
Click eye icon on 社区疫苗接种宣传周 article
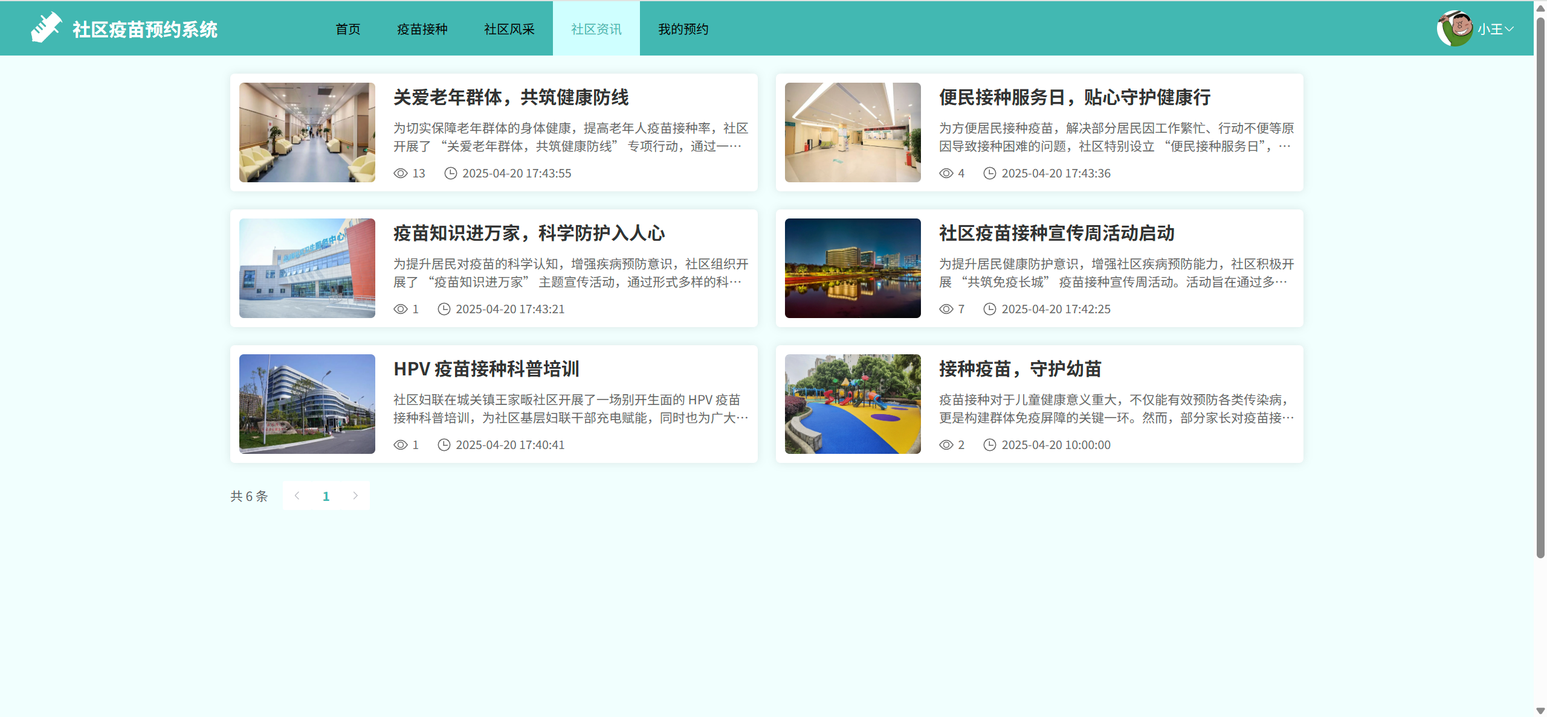[x=946, y=309]
